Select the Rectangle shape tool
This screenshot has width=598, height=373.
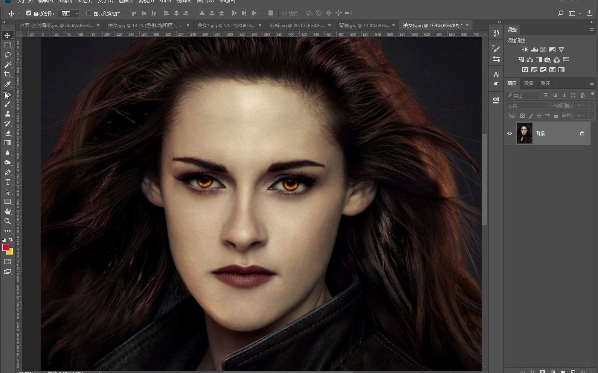click(8, 202)
